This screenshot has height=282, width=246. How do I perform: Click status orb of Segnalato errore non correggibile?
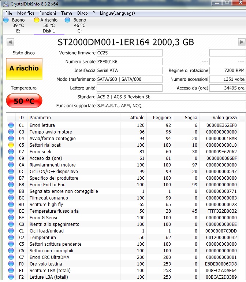pos(11,191)
